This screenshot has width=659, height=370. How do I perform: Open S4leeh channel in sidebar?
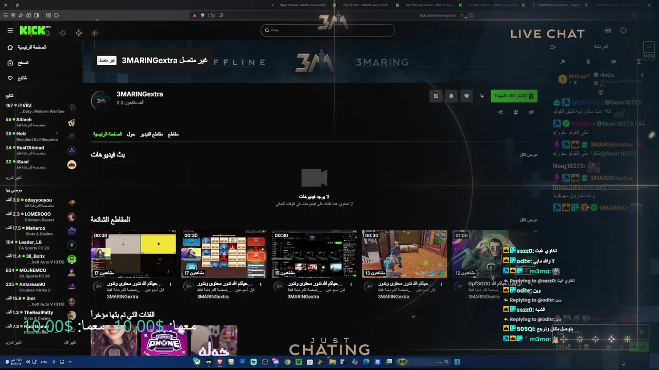[x=41, y=122]
